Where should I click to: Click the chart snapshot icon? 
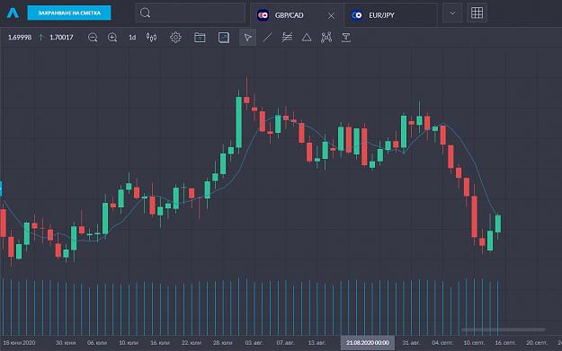coord(224,37)
